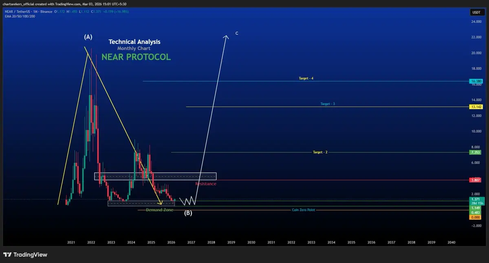
Task: Click the 2036 time axis label
Action: pos(371,242)
